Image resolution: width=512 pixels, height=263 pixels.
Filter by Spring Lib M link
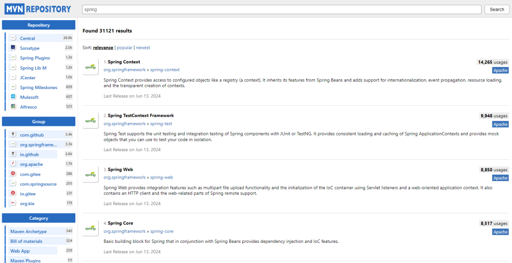click(x=33, y=68)
